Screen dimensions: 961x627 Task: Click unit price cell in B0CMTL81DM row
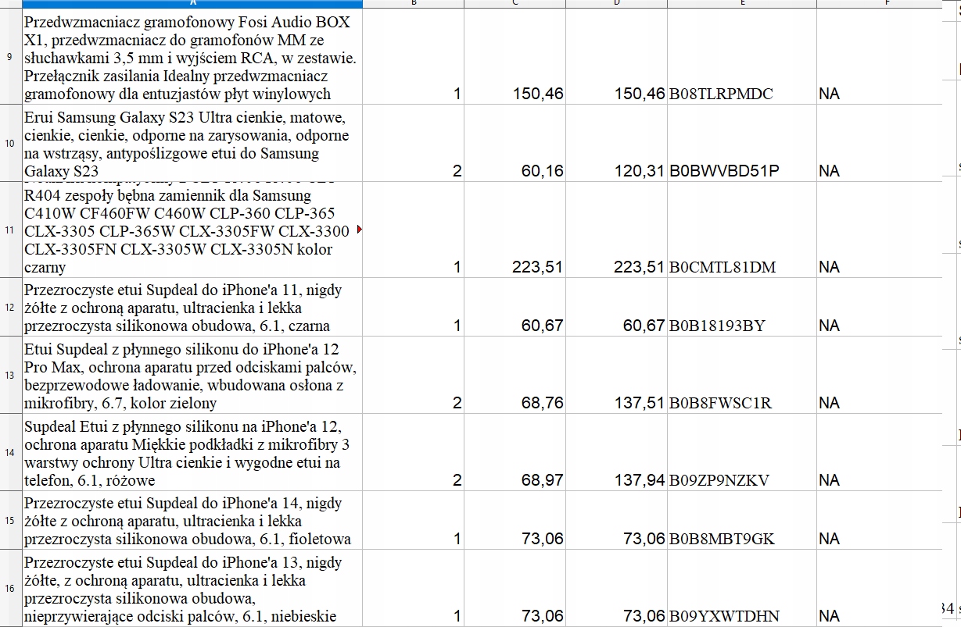click(515, 230)
